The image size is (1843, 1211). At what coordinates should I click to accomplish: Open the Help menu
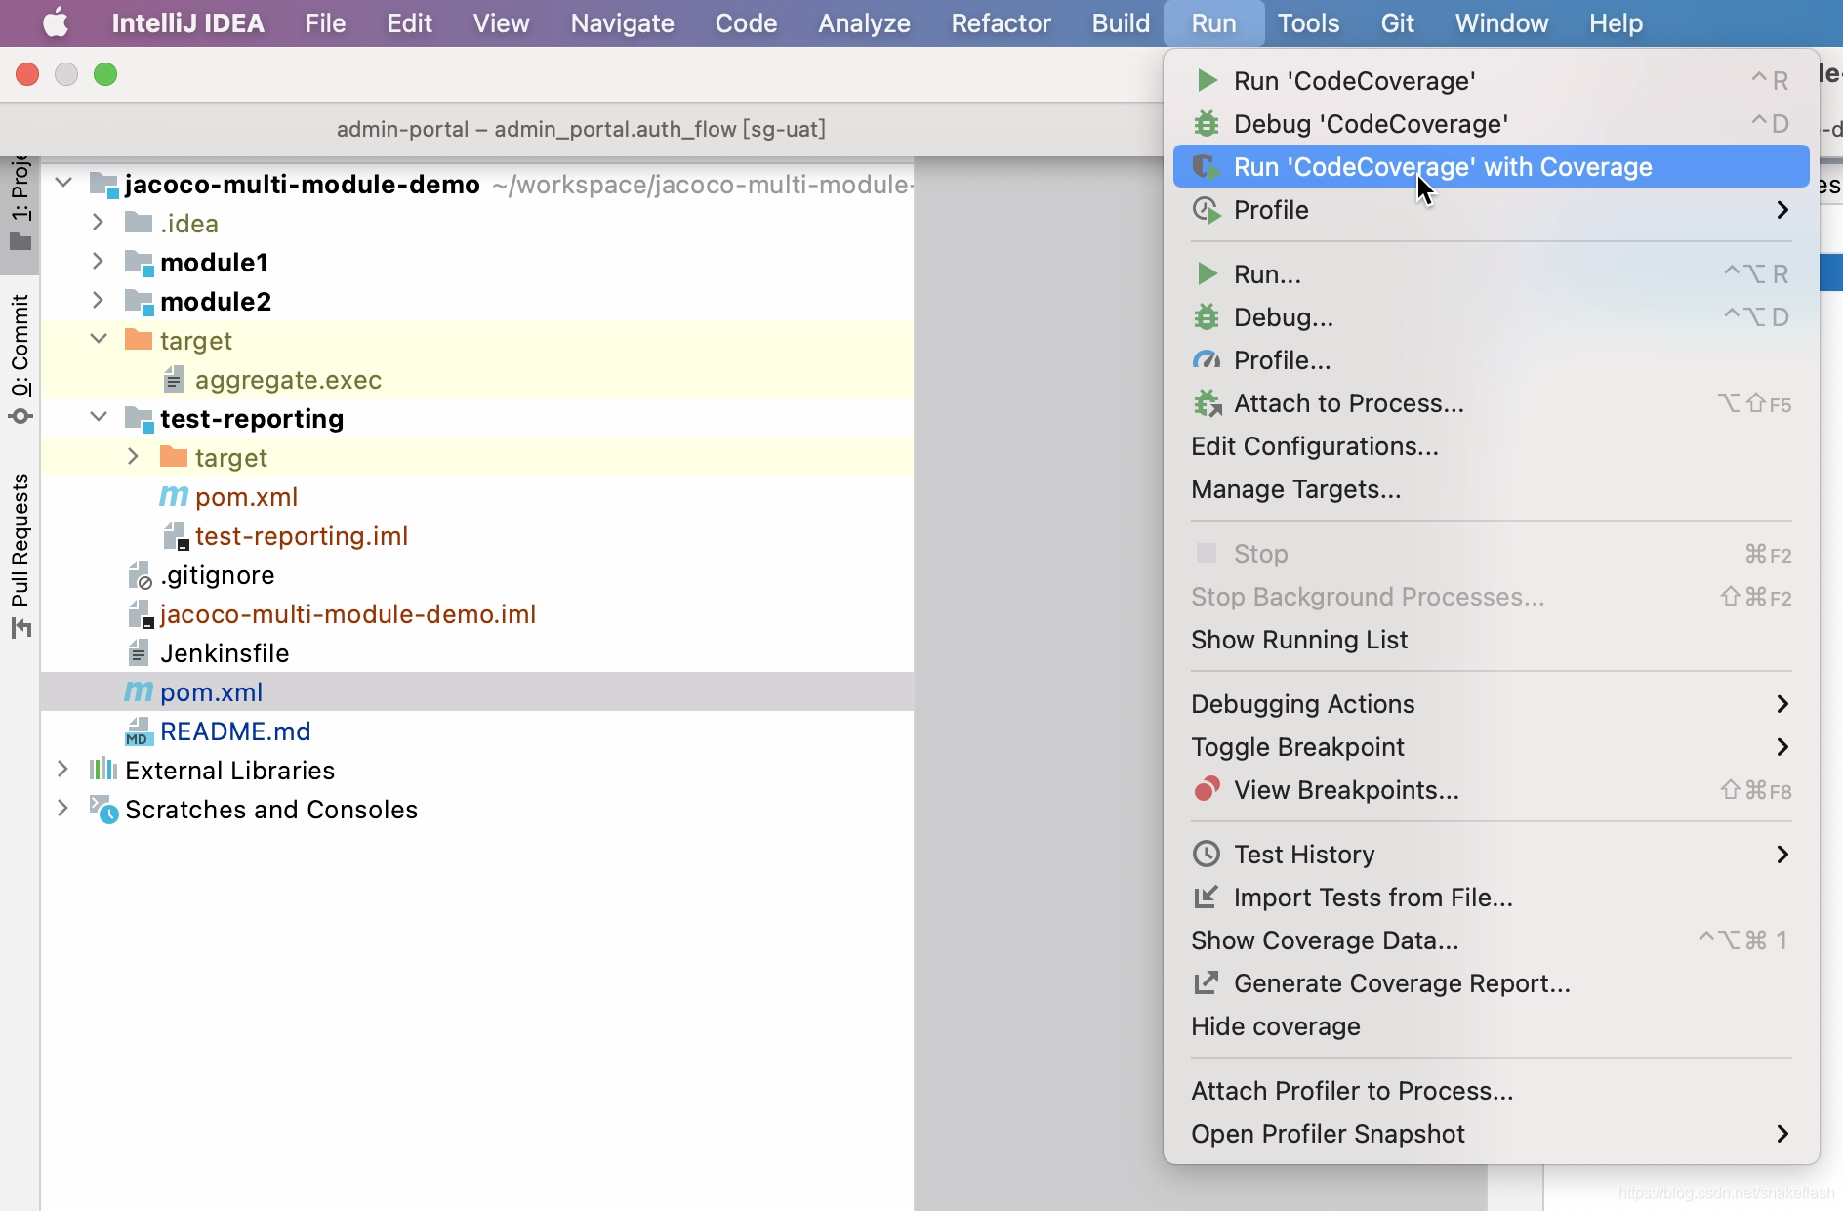pyautogui.click(x=1616, y=22)
